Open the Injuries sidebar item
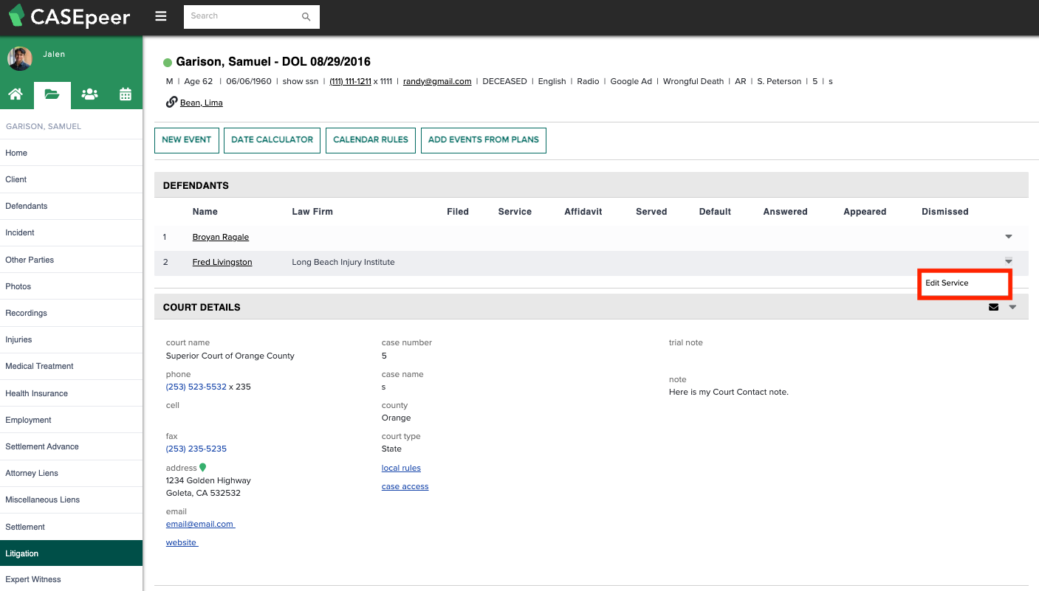This screenshot has width=1039, height=591. (x=71, y=339)
